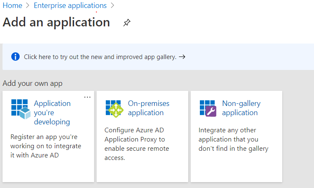The height and width of the screenshot is (188, 314).
Task: Go to Home breadcrumb
Action: click(x=12, y=5)
